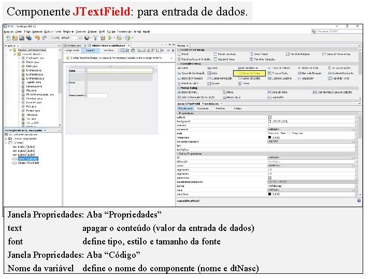This screenshot has width=373, height=279.
Task: Click the Undo toolbar icon
Action: click(37, 38)
